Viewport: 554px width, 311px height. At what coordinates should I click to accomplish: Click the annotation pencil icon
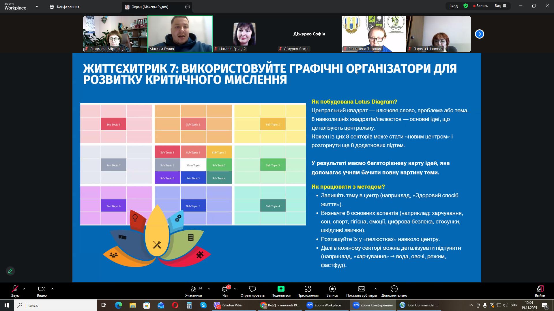click(x=10, y=271)
